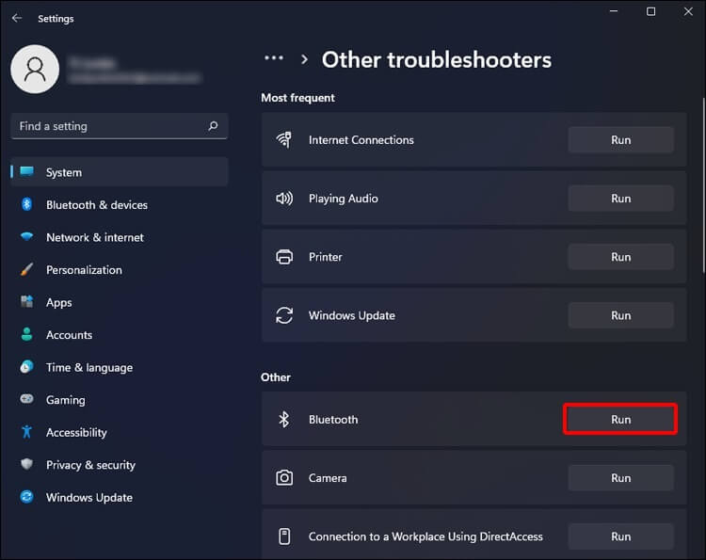Click the Accessibility figure icon
The image size is (706, 560).
tap(26, 432)
